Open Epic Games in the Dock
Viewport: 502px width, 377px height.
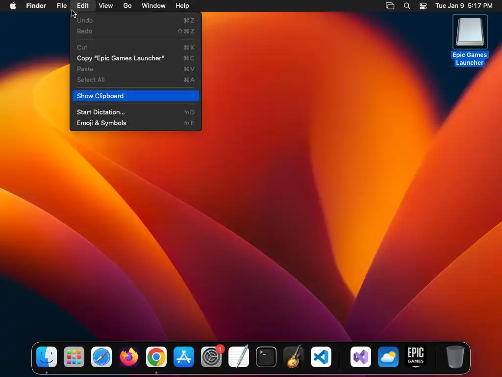(416, 357)
